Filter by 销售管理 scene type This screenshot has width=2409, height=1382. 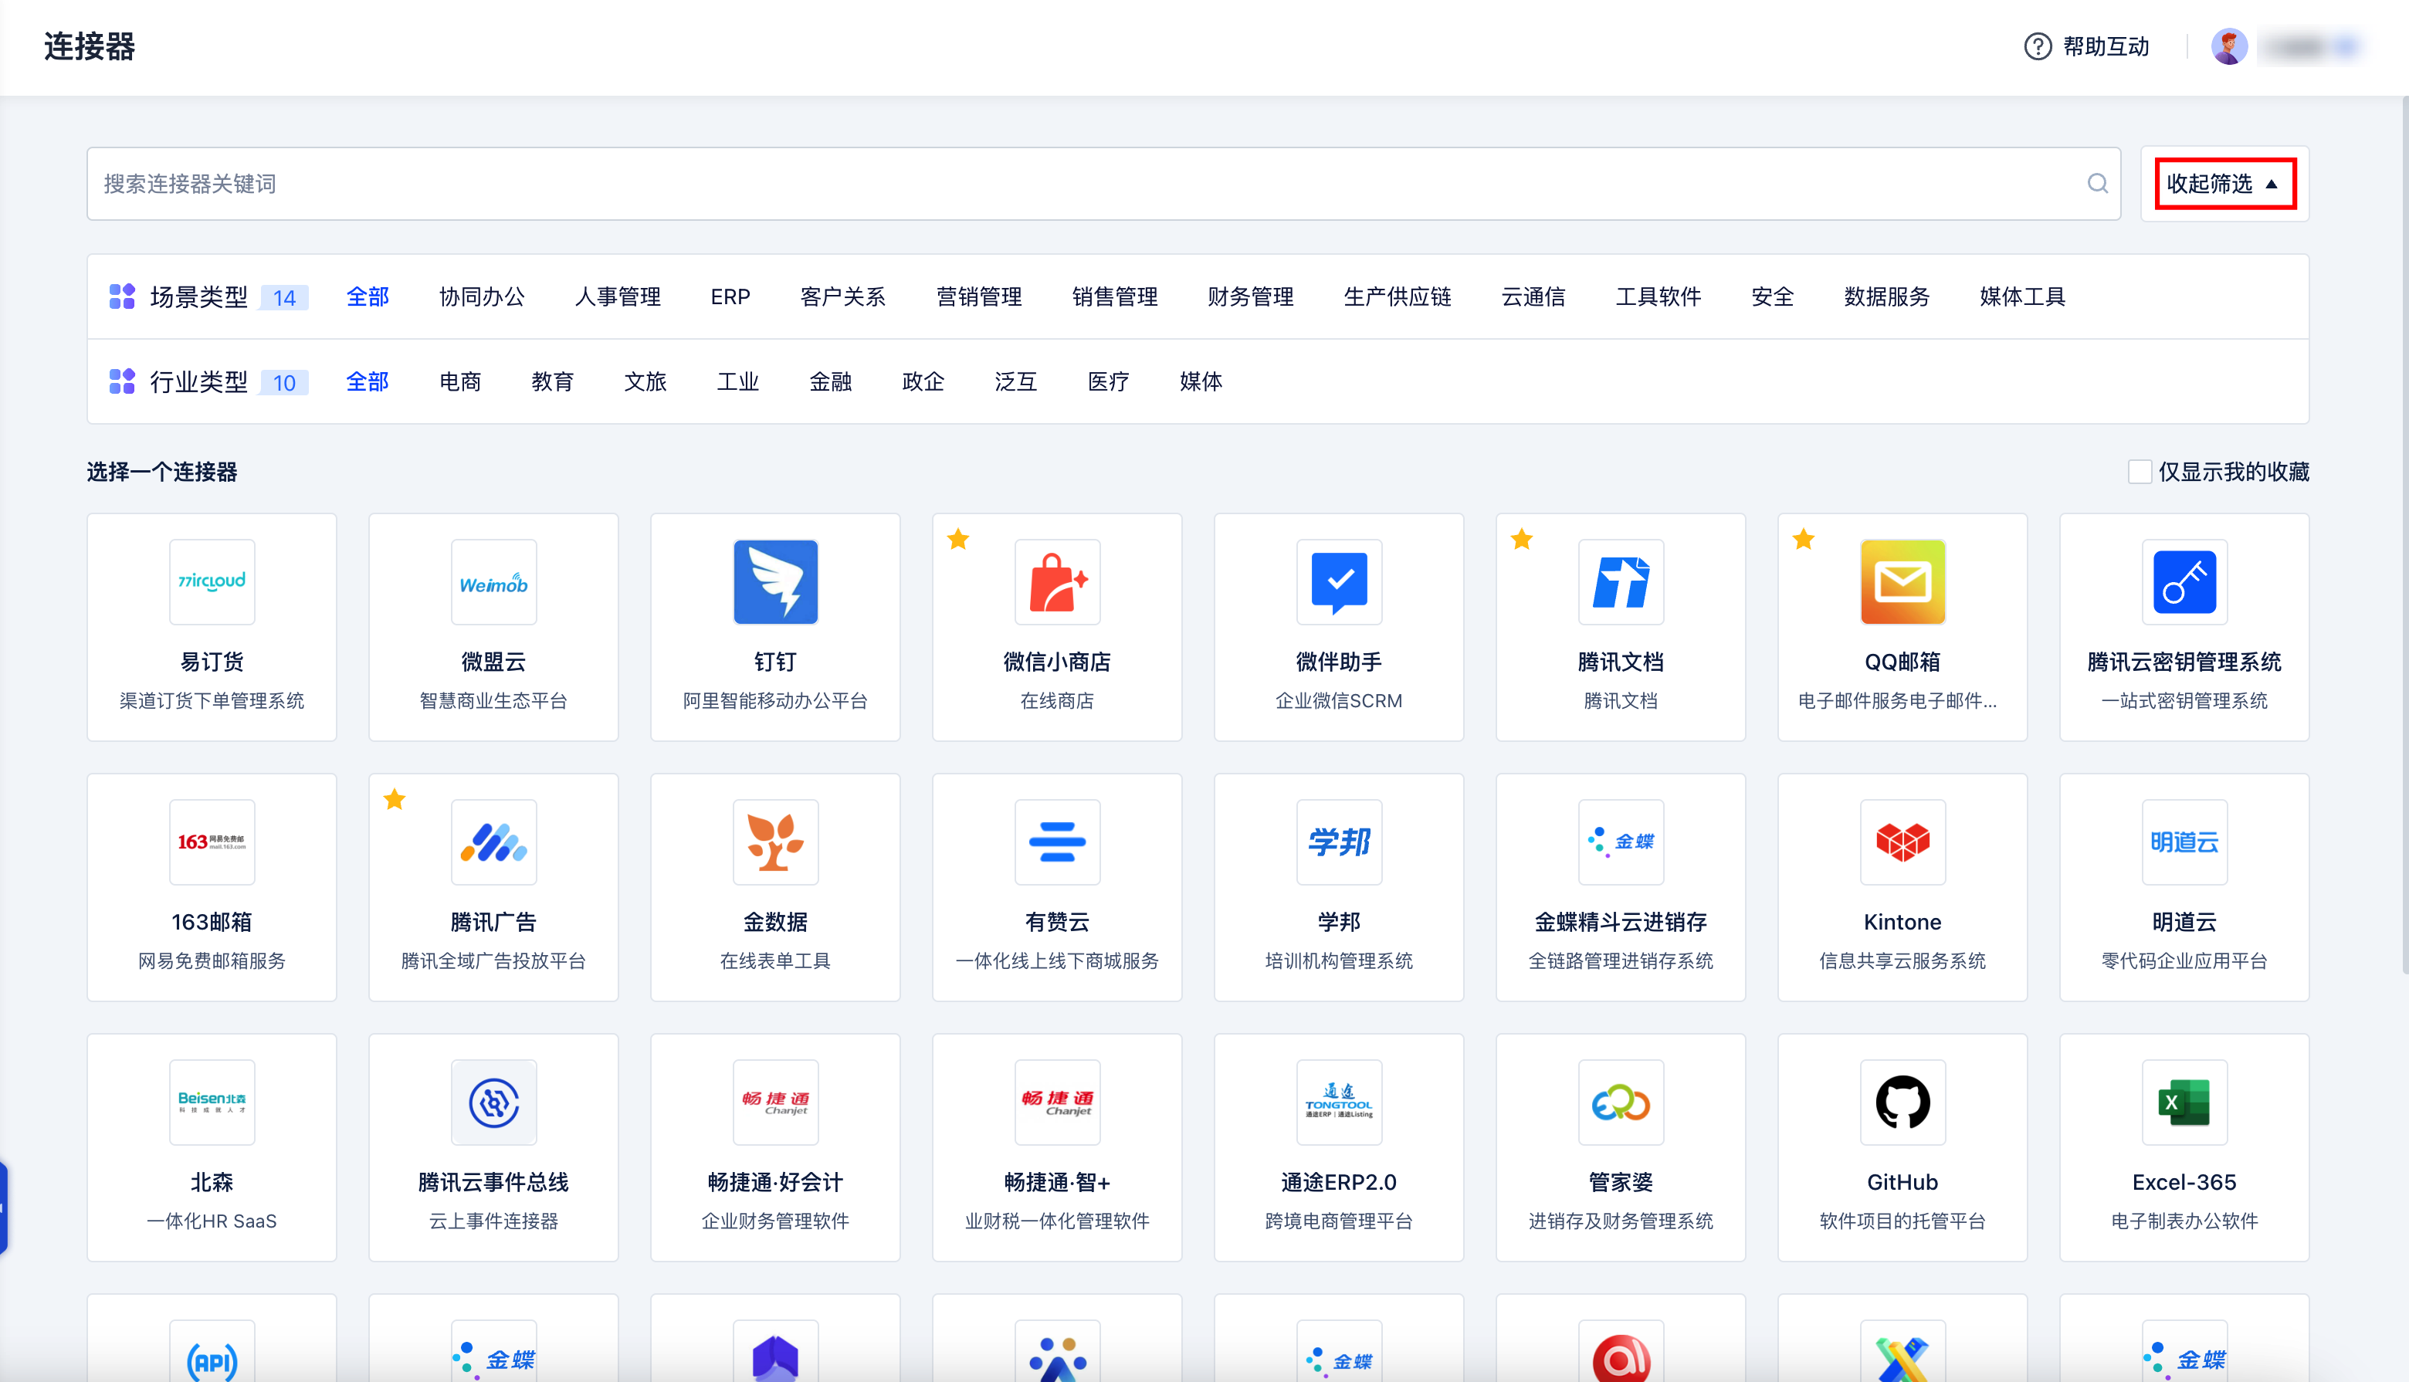(1114, 297)
